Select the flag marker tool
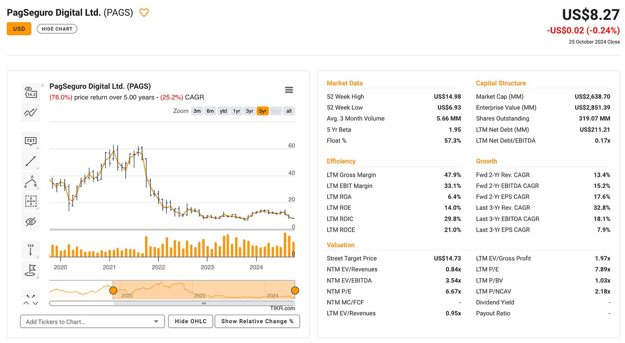This screenshot has height=343, width=625. click(x=31, y=270)
